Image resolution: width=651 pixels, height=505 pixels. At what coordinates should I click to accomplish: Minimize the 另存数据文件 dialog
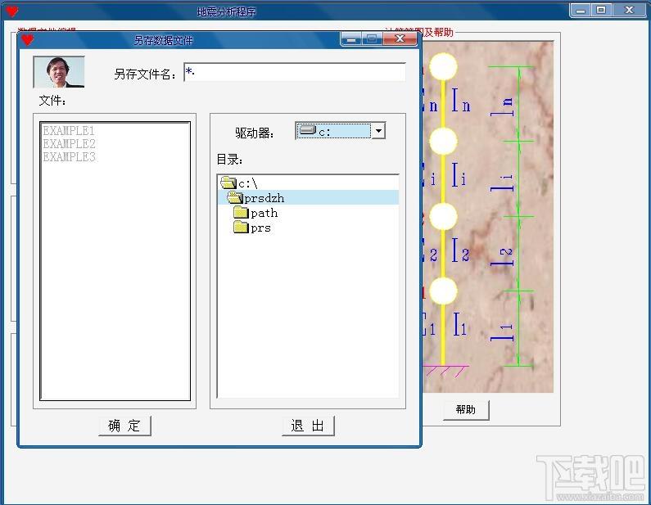click(x=351, y=39)
